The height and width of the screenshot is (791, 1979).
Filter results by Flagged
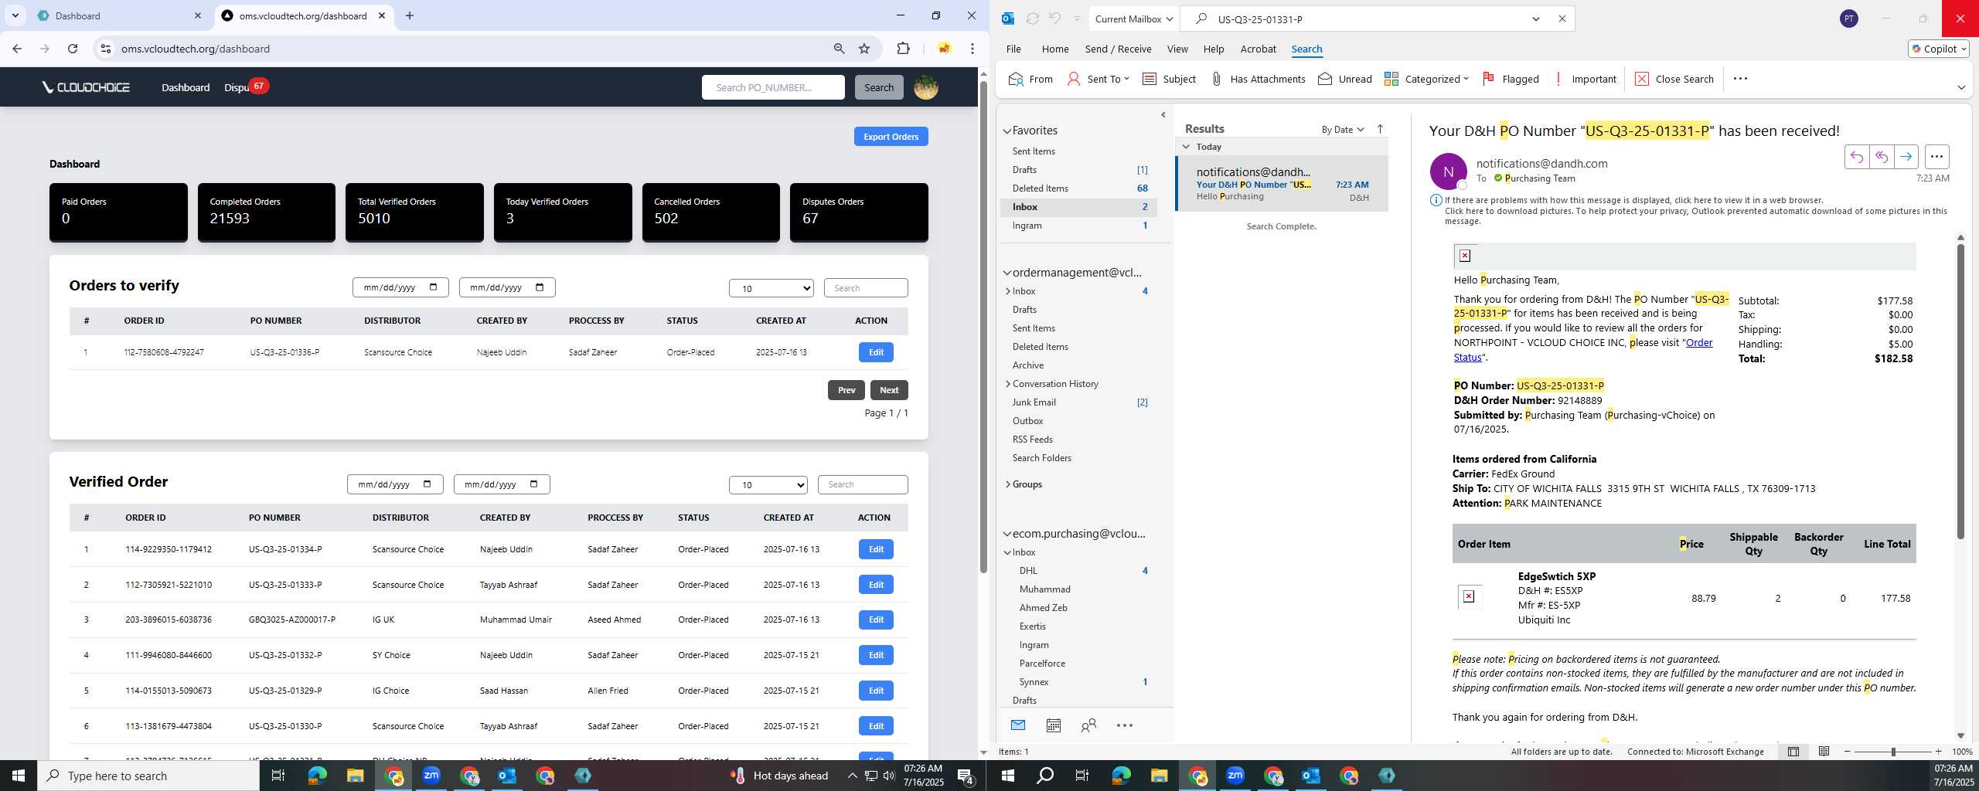pos(1511,79)
